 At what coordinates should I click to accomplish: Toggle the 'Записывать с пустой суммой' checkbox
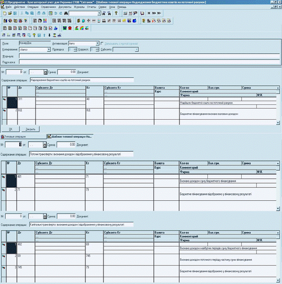tap(102, 44)
